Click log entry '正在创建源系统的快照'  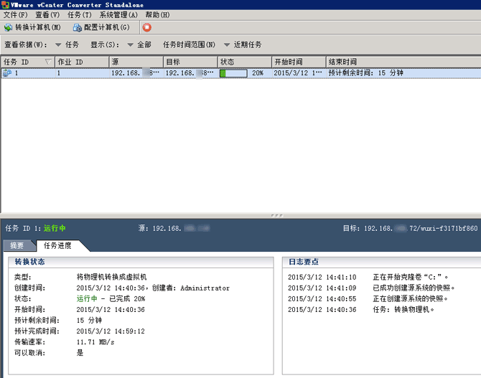tap(410, 298)
